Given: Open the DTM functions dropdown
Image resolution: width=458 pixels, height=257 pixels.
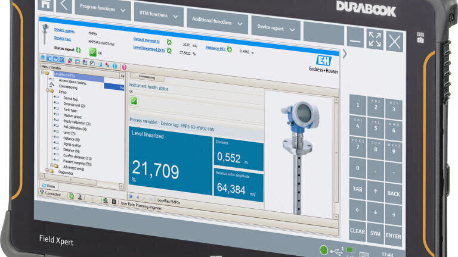Looking at the screenshot, I should 159,14.
